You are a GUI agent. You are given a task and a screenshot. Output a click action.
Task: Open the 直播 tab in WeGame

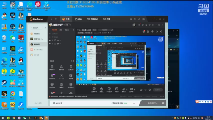point(107,19)
